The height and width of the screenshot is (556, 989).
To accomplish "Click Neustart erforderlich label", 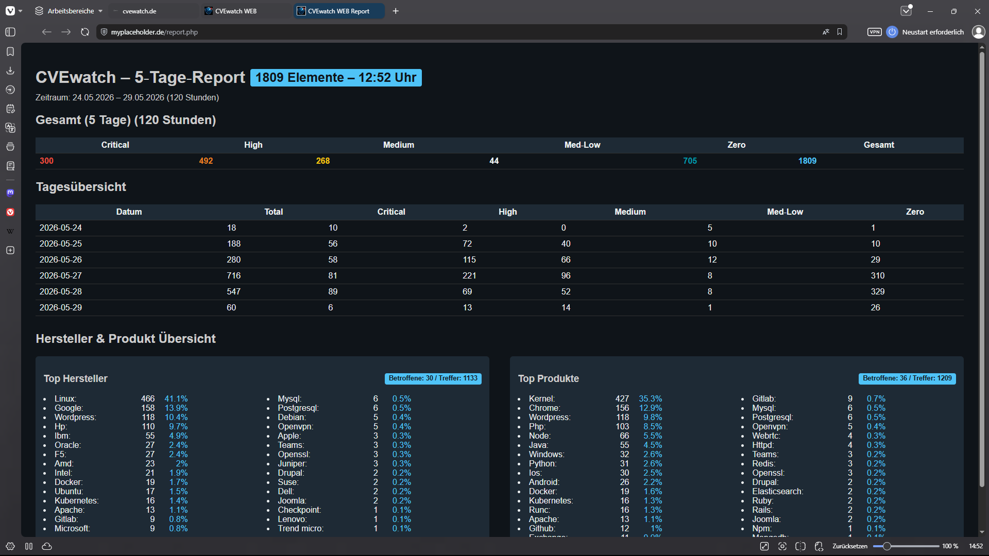I will [933, 32].
